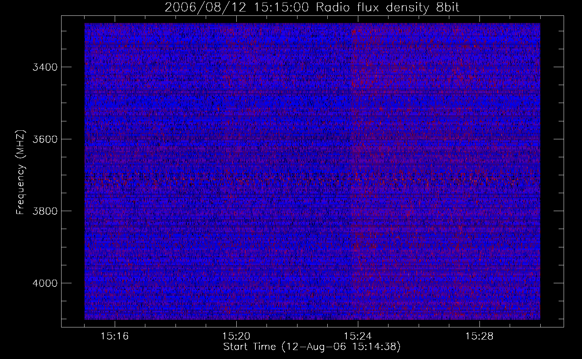Select the 3400 frequency tick label

click(x=45, y=67)
